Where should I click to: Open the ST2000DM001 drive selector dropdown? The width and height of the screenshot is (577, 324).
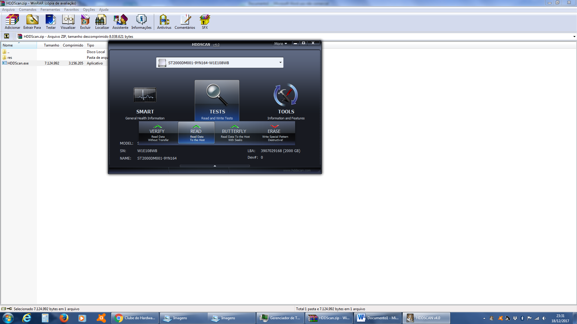pyautogui.click(x=220, y=63)
